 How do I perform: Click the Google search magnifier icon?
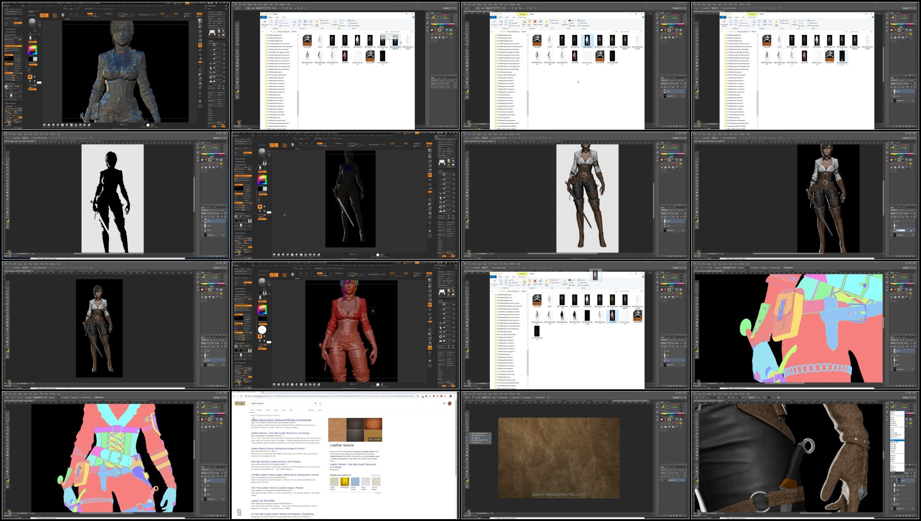[320, 403]
